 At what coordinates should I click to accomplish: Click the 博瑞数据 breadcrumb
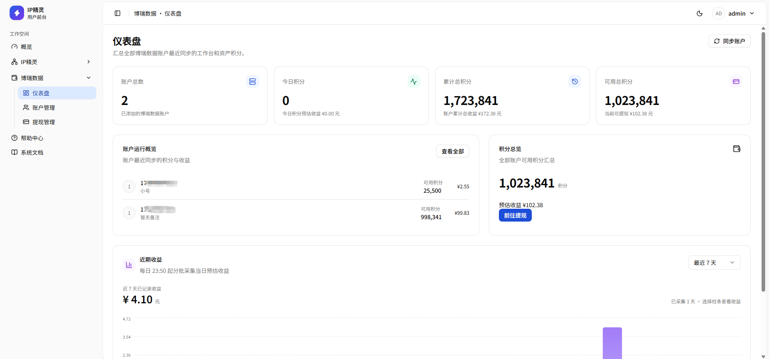click(145, 14)
